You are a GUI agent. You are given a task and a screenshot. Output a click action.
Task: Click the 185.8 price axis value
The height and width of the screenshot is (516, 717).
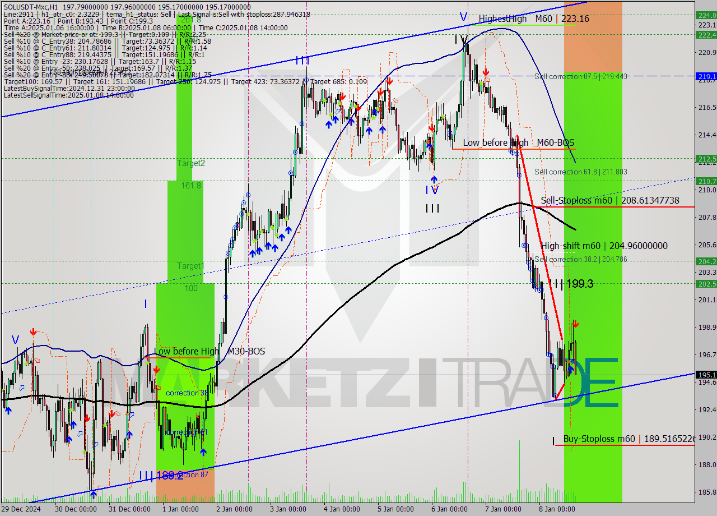(x=707, y=492)
